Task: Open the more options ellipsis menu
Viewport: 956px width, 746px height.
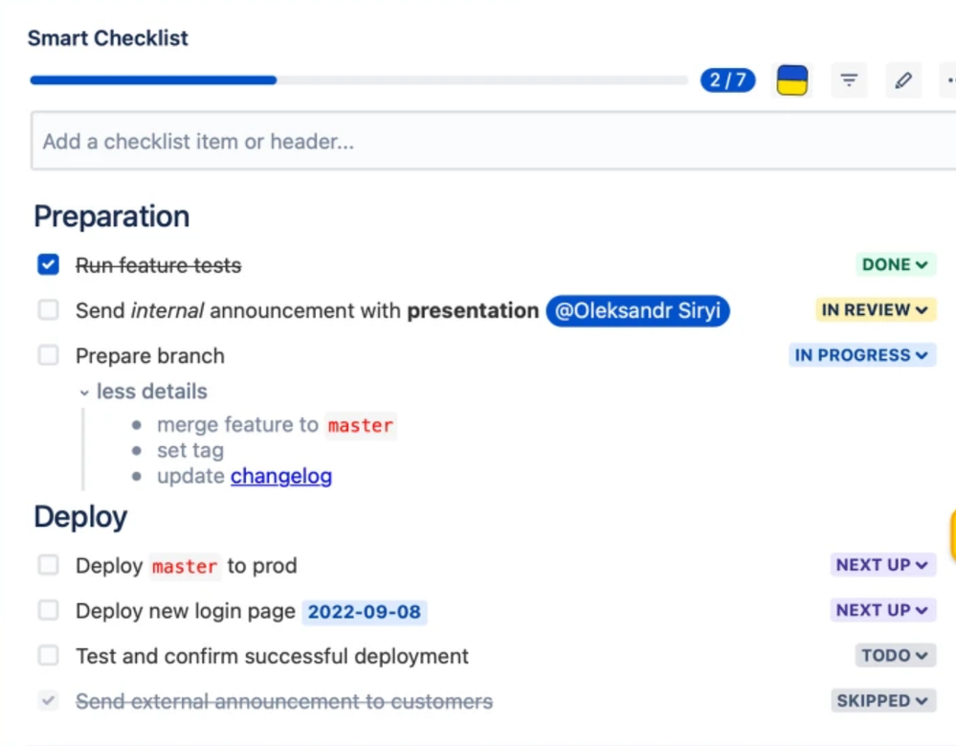Action: [x=950, y=79]
